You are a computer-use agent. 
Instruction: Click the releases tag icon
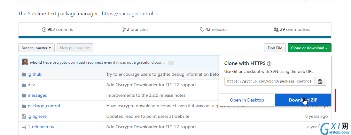pyautogui.click(x=202, y=30)
